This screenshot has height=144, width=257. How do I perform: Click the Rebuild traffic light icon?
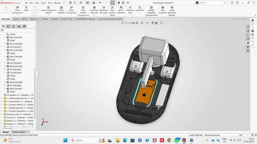coord(119,3)
